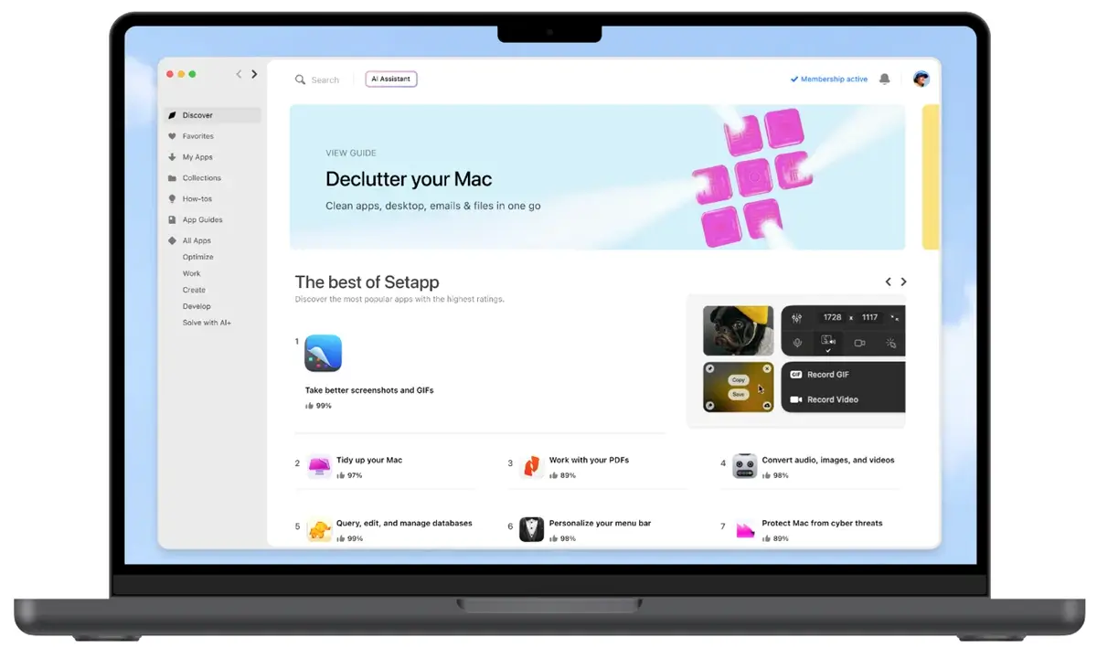Click the collapse arrows icon beside 1117
The image size is (1097, 648).
point(895,318)
